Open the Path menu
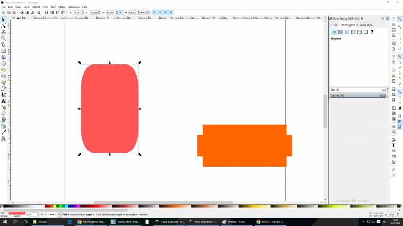Viewport: 403px width, 226px height. (x=45, y=7)
